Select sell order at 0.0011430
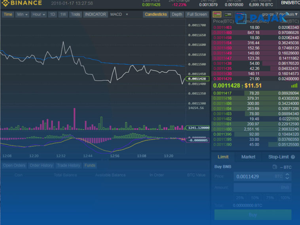The height and width of the screenshot is (225, 300). tap(256, 74)
